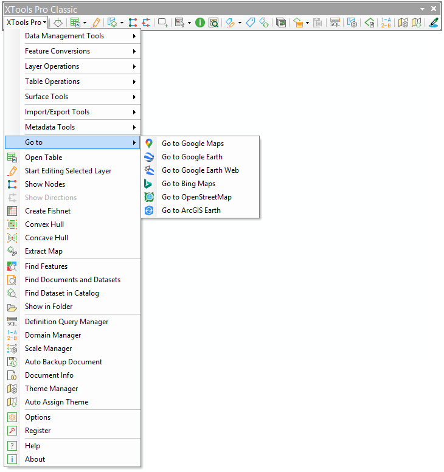444x472 pixels.
Task: Open Options from XTools menu
Action: (72, 417)
